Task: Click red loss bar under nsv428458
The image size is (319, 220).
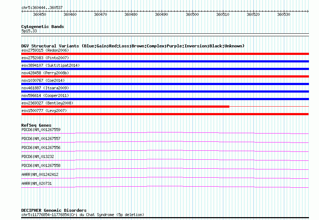Action: [165, 76]
